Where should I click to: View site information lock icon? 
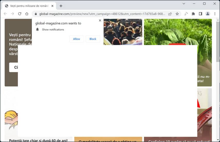click(x=36, y=14)
